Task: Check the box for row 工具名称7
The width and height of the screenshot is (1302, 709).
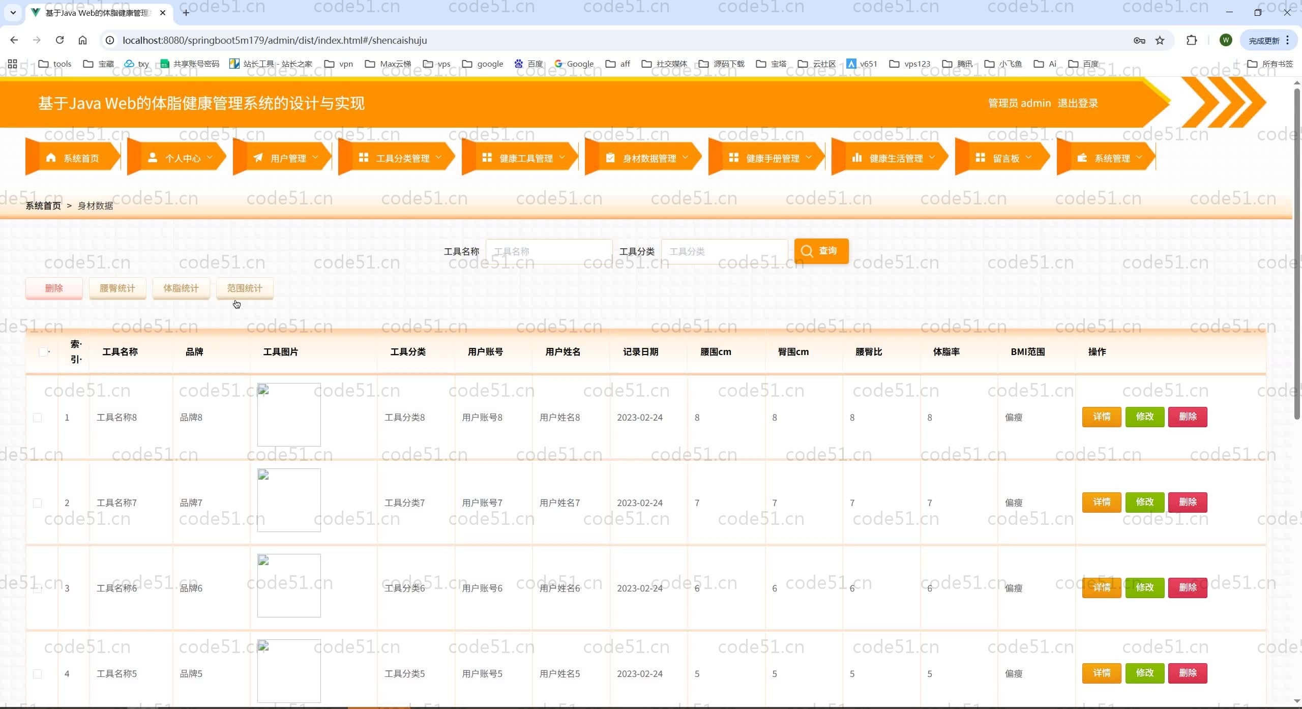Action: pyautogui.click(x=37, y=503)
